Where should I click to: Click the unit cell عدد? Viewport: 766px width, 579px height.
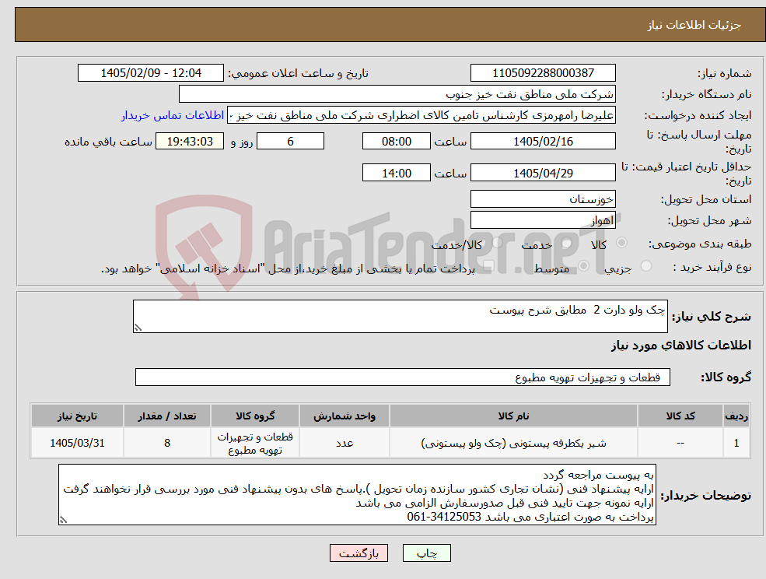pos(345,443)
